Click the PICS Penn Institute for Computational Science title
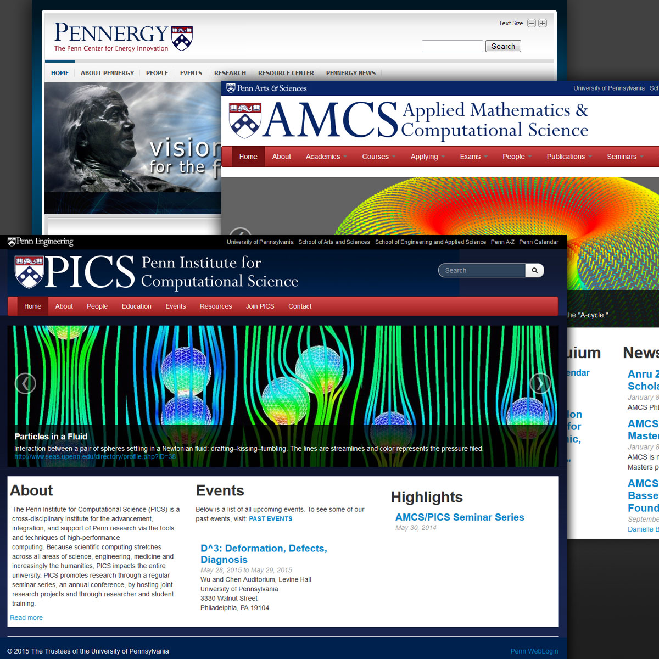The image size is (659, 659). pyautogui.click(x=172, y=272)
